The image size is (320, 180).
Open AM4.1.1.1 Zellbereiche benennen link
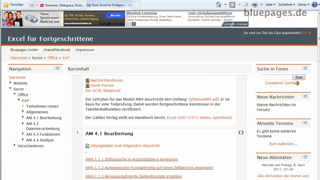pos(132,159)
